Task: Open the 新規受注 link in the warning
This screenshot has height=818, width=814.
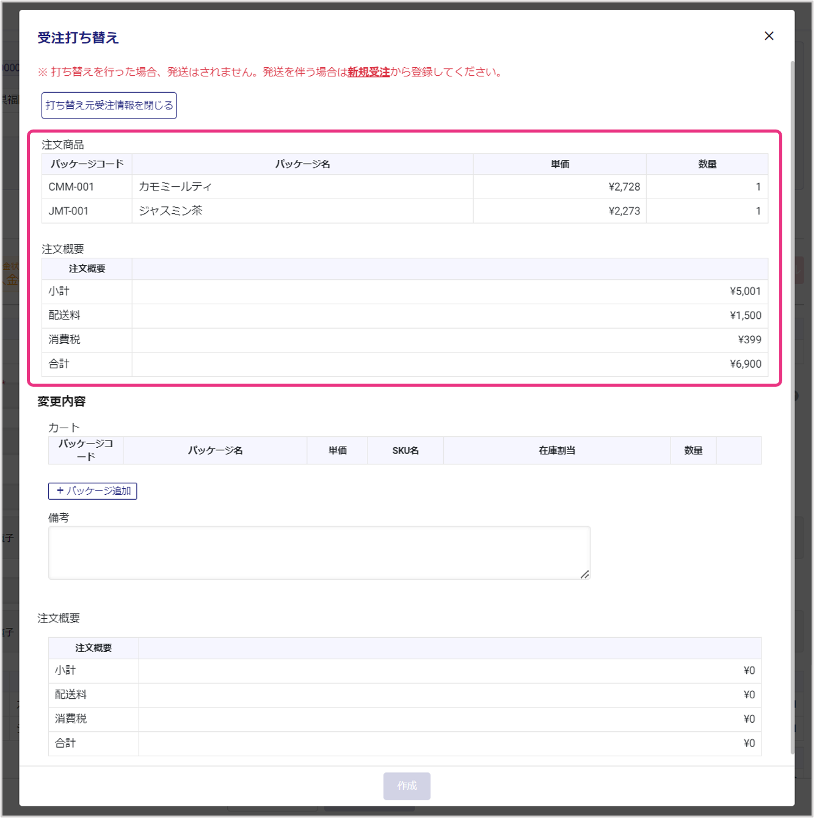Action: 368,72
